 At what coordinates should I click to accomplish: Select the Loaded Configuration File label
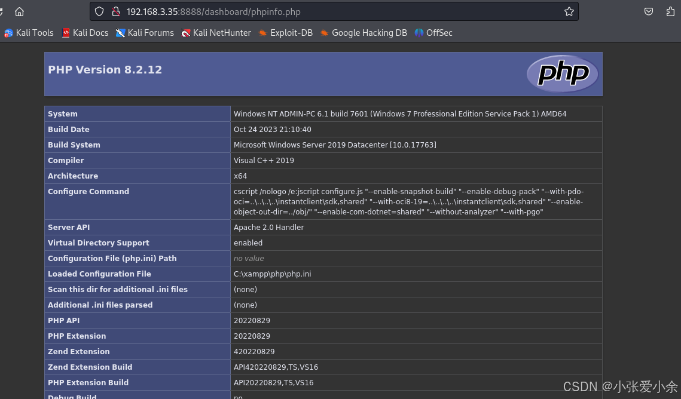tap(99, 274)
